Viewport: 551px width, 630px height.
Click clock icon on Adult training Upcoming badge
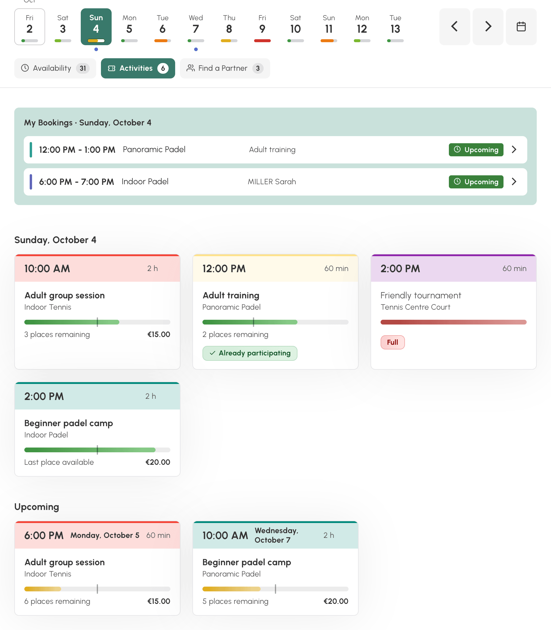point(457,149)
